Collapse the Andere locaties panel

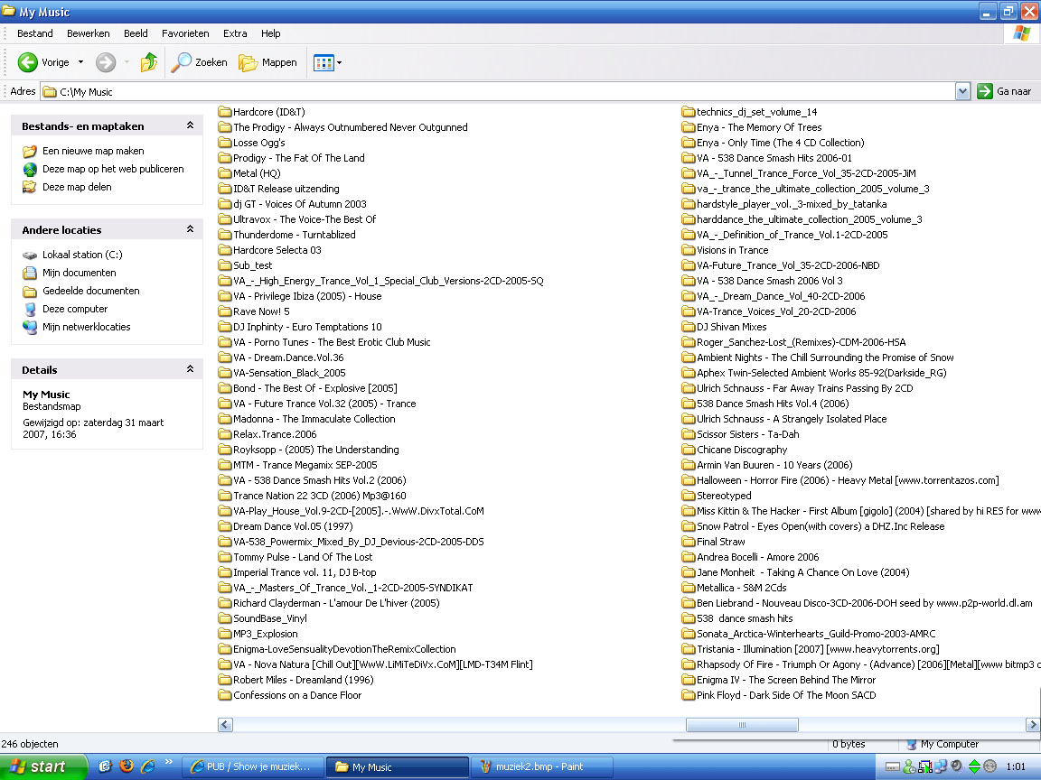[x=190, y=229]
